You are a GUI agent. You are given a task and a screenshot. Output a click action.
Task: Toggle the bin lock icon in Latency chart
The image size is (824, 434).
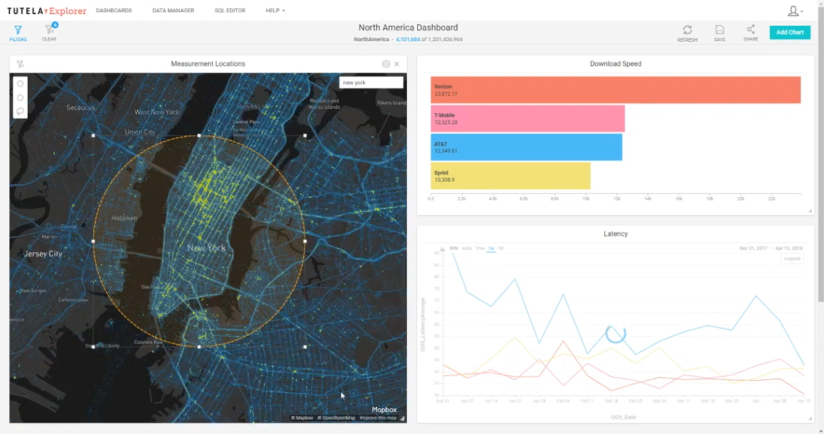pos(442,248)
